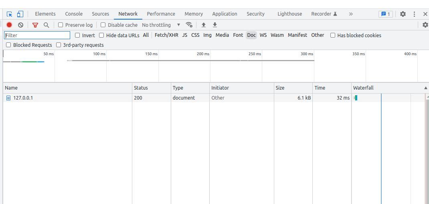Check the Disable cache option
Viewport: 429px width, 204px height.
[103, 25]
